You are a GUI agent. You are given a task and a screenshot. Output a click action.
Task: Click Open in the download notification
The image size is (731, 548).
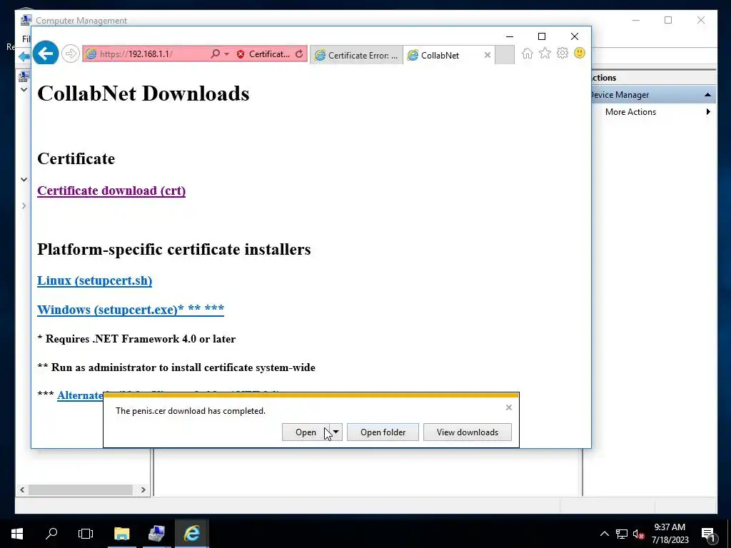click(306, 432)
